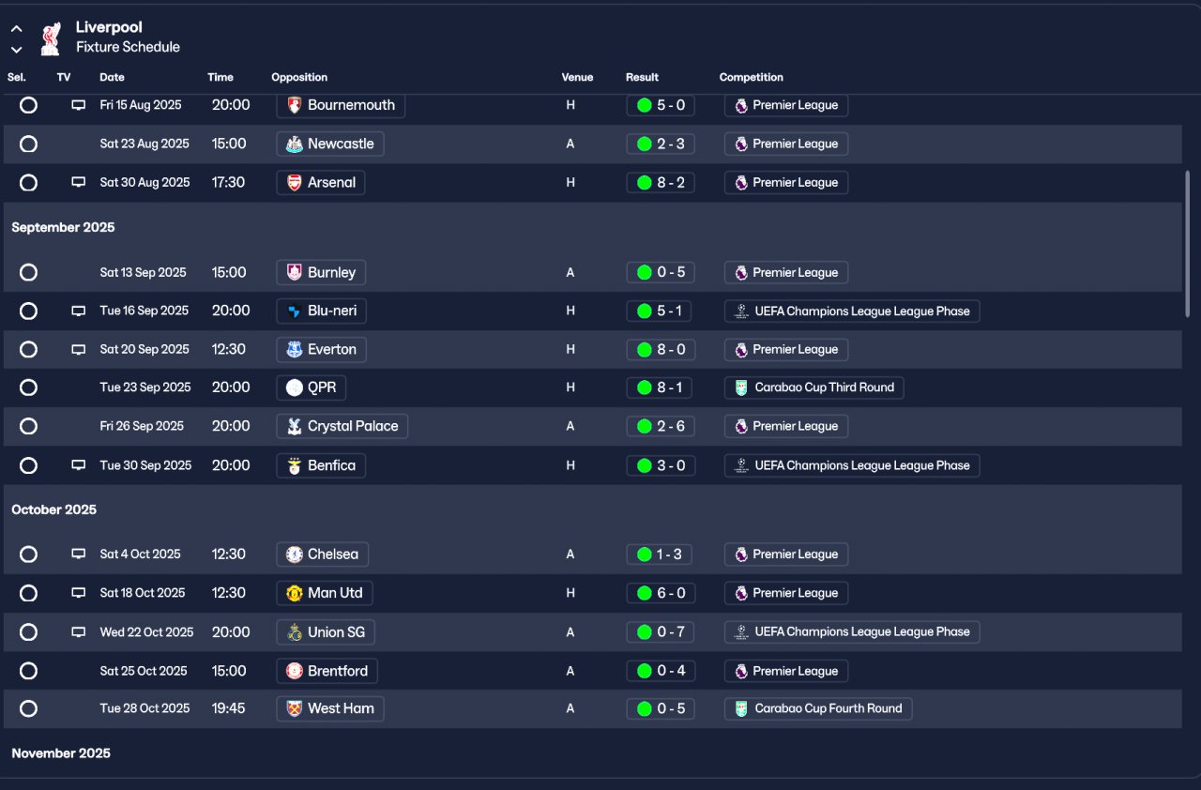The height and width of the screenshot is (790, 1201).
Task: Collapse the September 2025 section header
Action: (63, 227)
